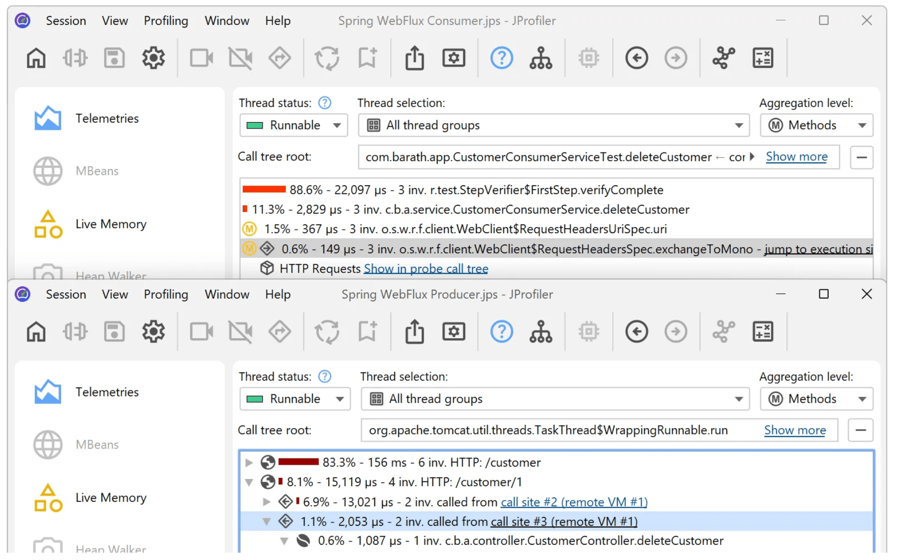The height and width of the screenshot is (560, 901).
Task: Click Show more link in Consumer window
Action: tap(797, 157)
